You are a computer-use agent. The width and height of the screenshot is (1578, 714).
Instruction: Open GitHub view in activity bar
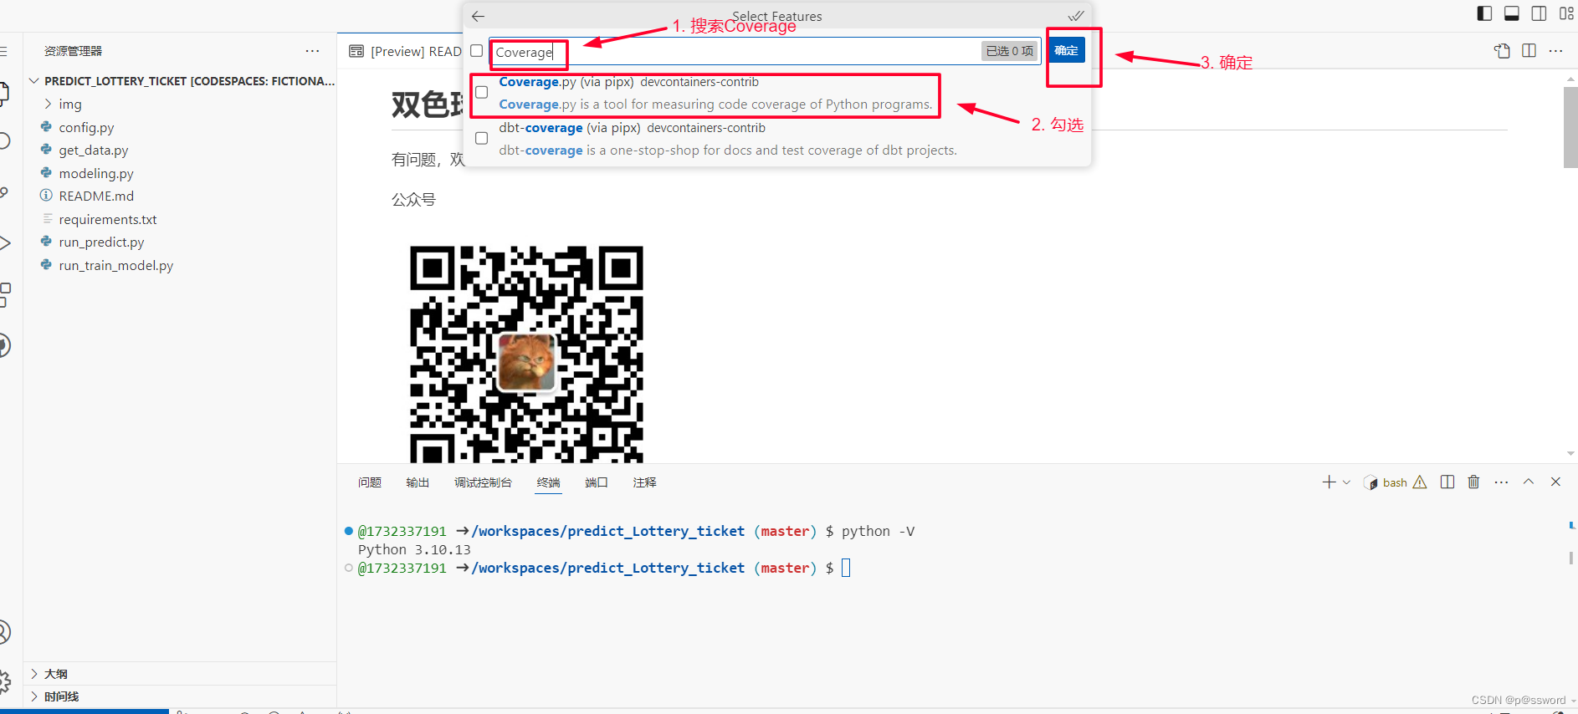tap(4, 345)
